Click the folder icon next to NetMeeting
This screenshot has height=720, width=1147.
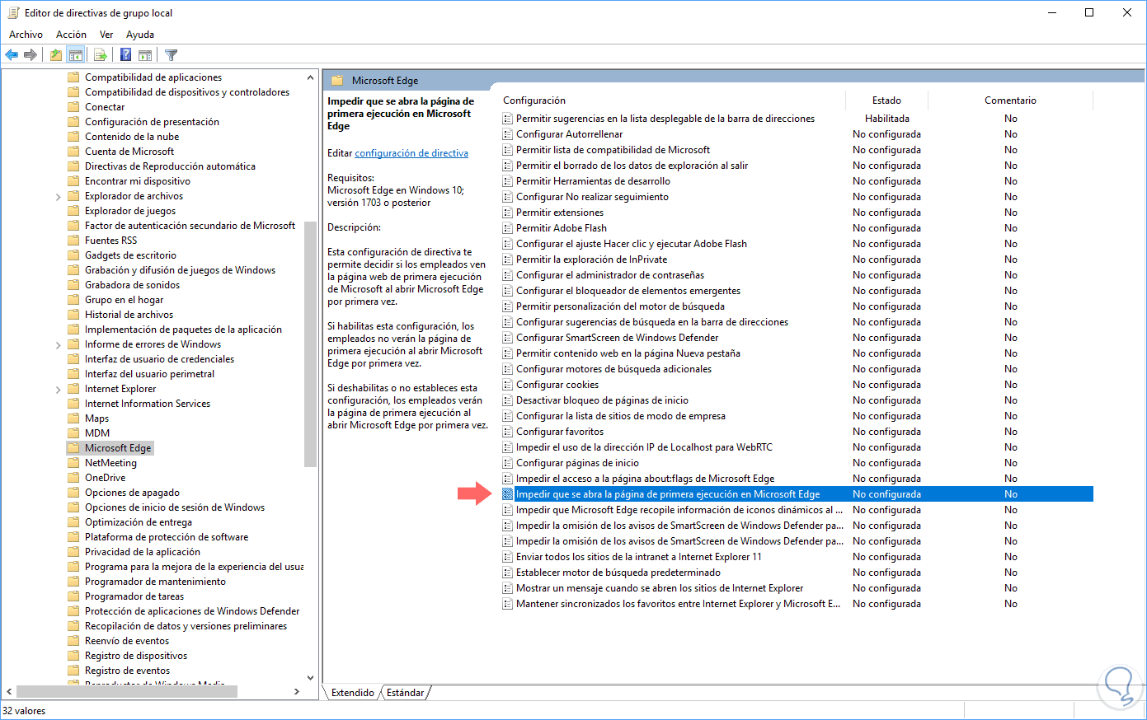tap(73, 463)
